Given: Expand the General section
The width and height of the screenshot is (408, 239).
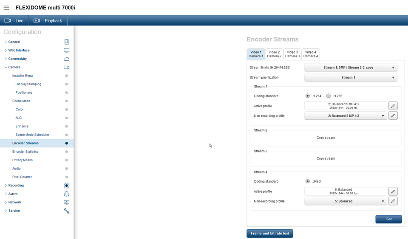Looking at the screenshot, I should click(x=6, y=42).
